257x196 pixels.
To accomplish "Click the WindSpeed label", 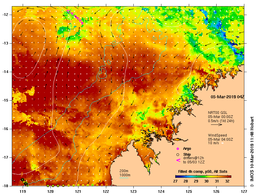I will (217, 135).
